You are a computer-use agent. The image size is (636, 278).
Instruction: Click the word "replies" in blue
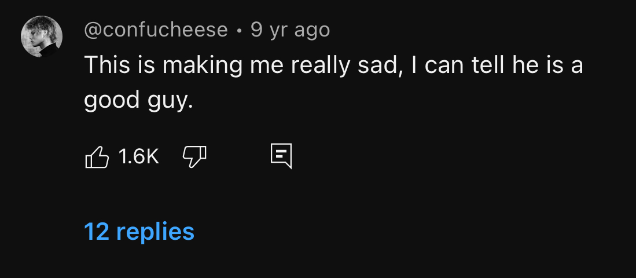155,231
